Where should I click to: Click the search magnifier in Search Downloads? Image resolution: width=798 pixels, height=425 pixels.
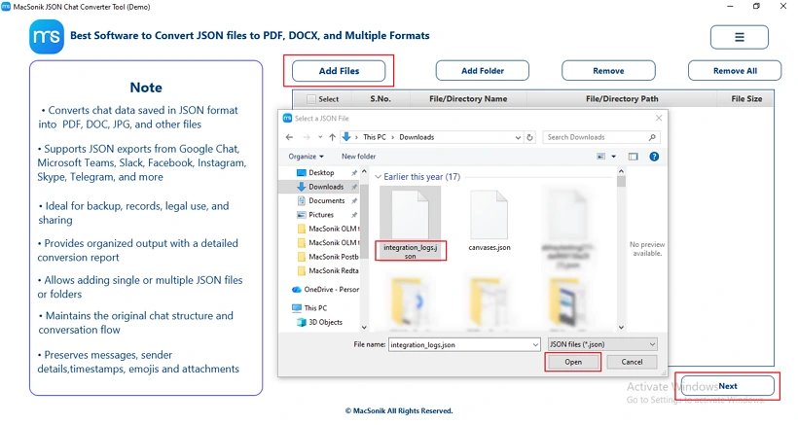pos(652,137)
